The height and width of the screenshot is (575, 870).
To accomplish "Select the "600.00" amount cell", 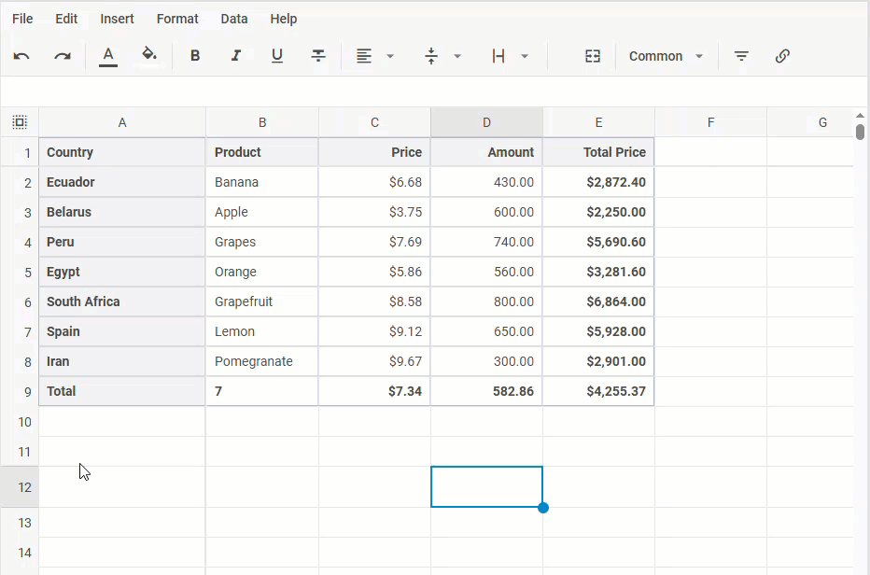I will 486,212.
